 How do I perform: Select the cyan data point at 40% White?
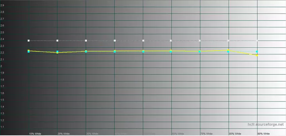click(115, 52)
